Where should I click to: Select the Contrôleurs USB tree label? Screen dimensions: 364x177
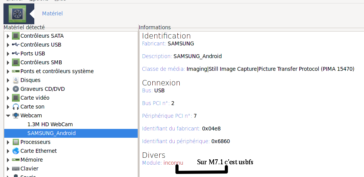pos(41,45)
